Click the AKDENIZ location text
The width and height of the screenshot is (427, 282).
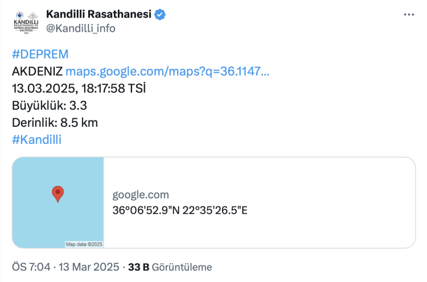click(x=37, y=72)
